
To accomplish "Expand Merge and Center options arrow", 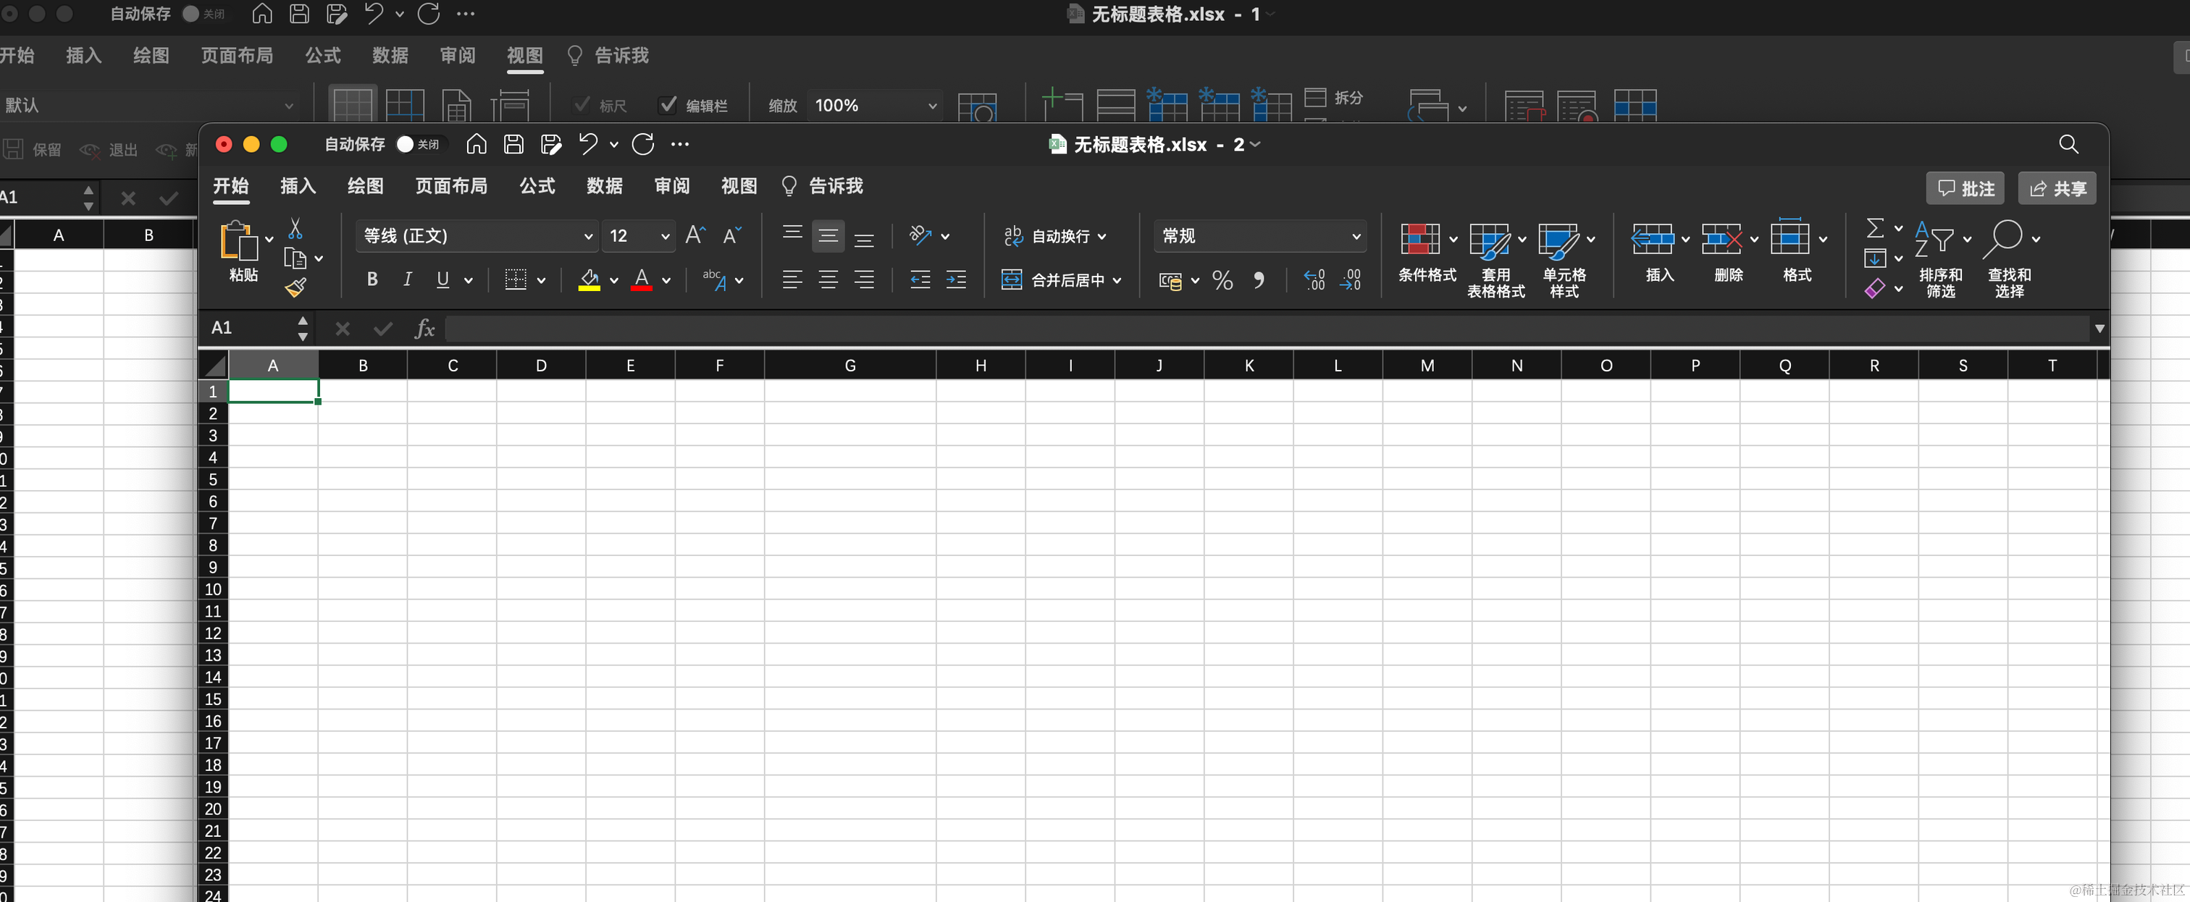I will [x=1117, y=281].
